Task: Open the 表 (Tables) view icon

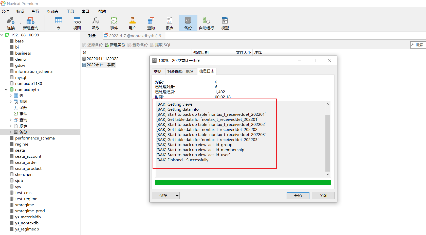Action: coord(59,23)
